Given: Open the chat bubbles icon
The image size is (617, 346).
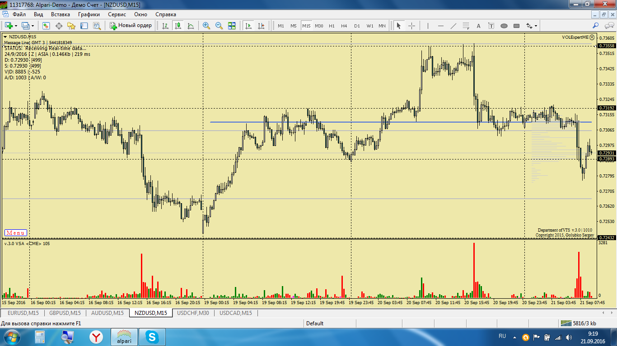Looking at the screenshot, I should (608, 26).
